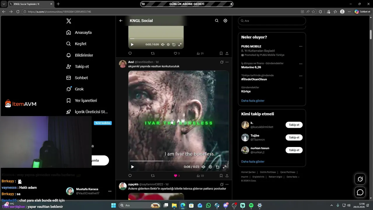Screen dimensions: 373x210
Task: Toggle picture-in-picture on upper video
Action: coord(174,45)
